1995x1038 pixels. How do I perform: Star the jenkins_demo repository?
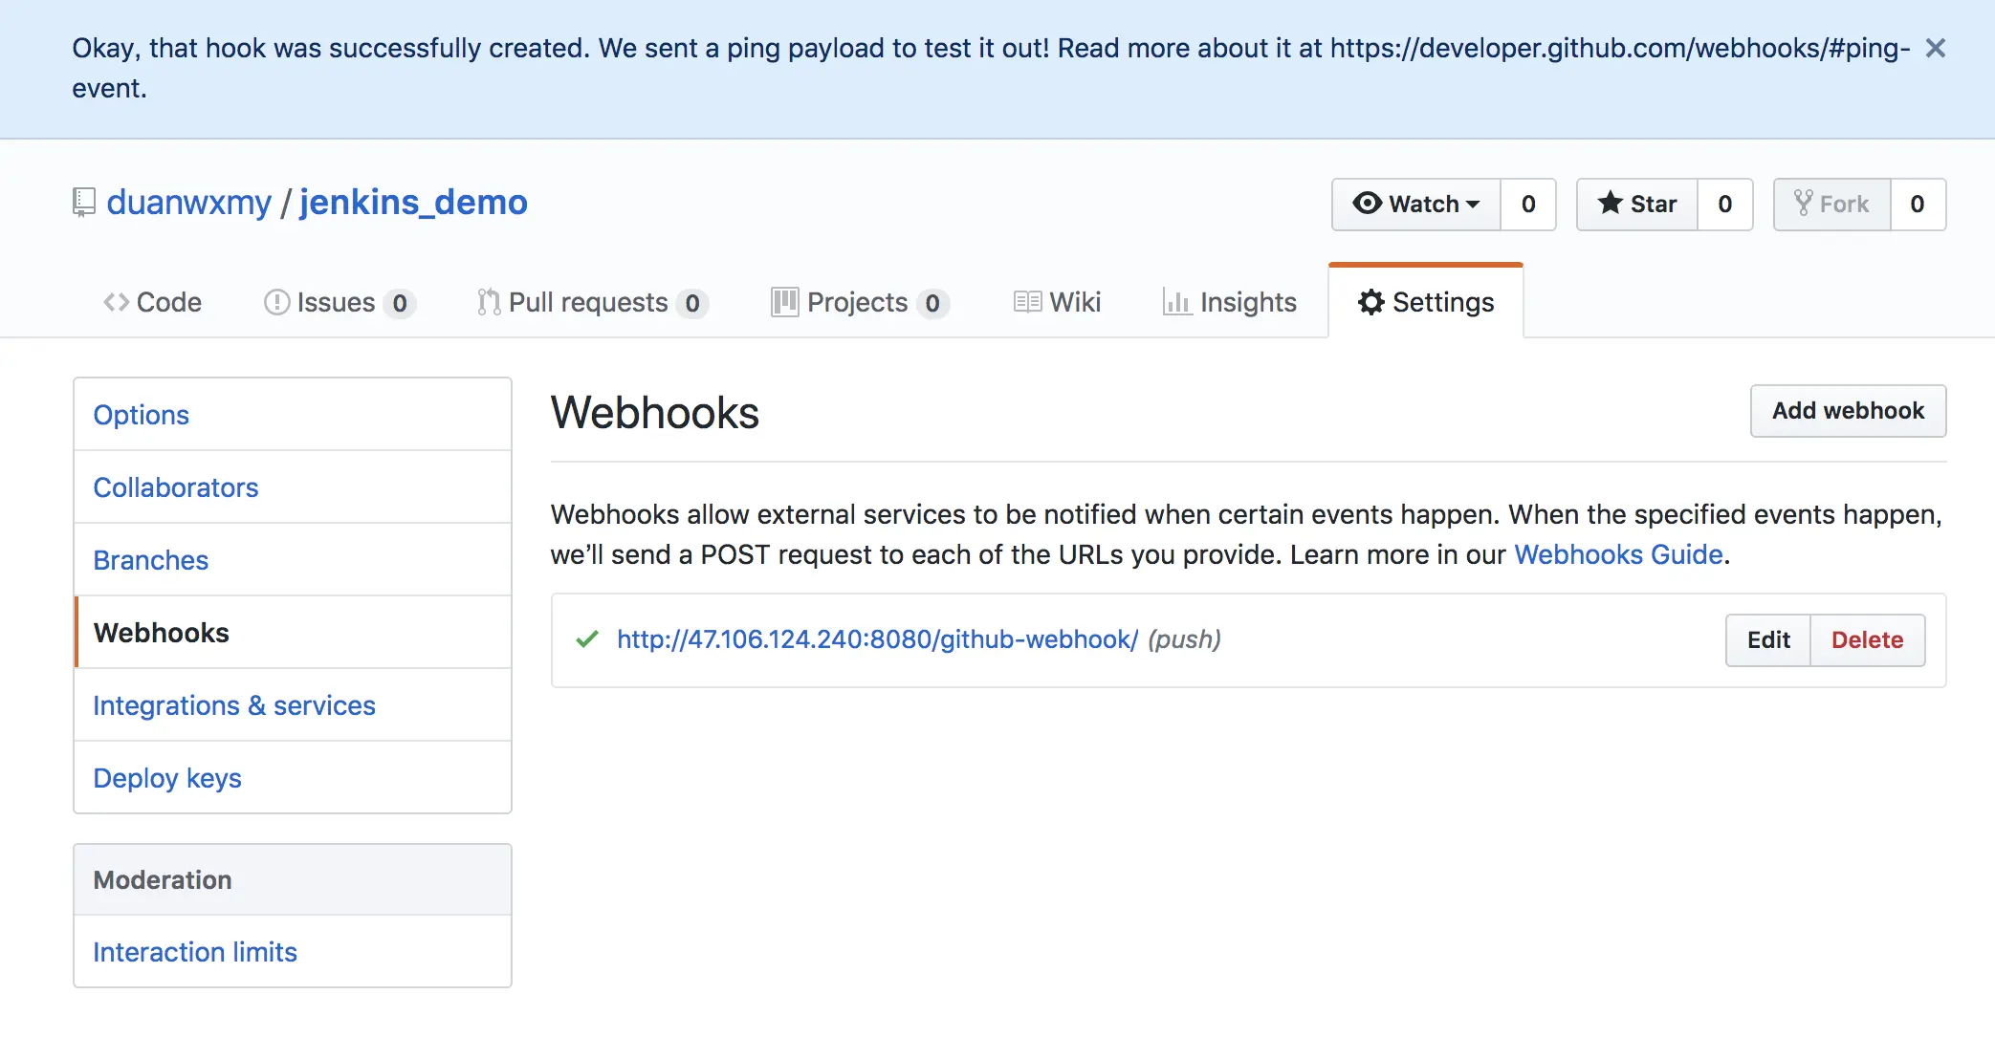(x=1637, y=205)
